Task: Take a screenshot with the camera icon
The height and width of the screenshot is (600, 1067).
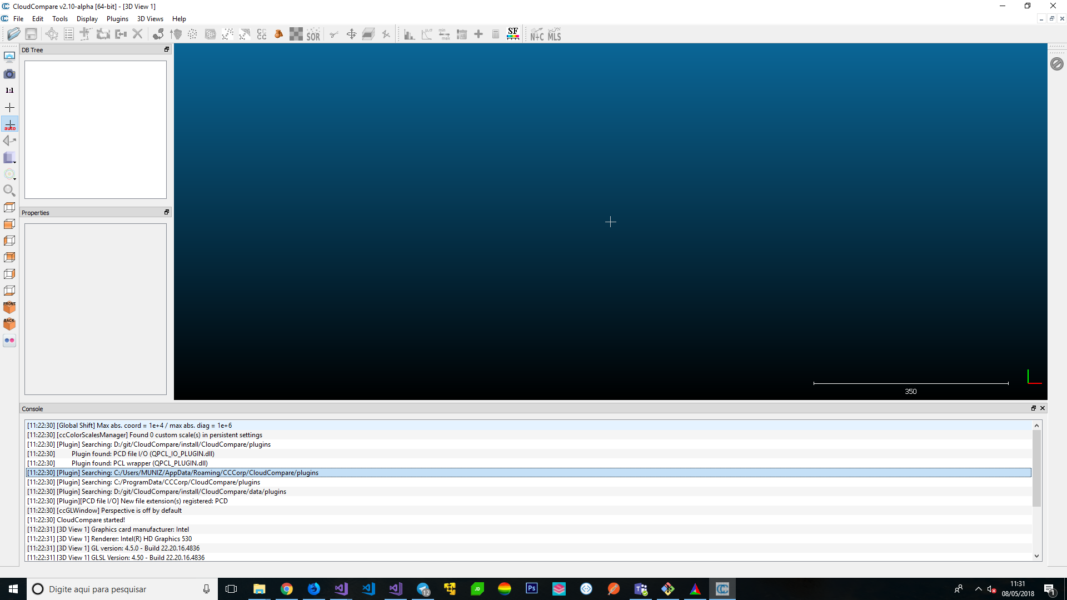Action: point(9,73)
